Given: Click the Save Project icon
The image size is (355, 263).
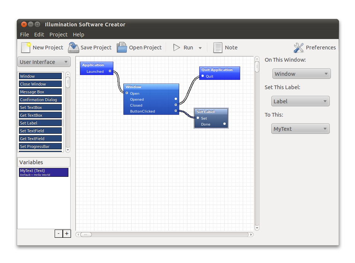Looking at the screenshot, I should click(73, 47).
